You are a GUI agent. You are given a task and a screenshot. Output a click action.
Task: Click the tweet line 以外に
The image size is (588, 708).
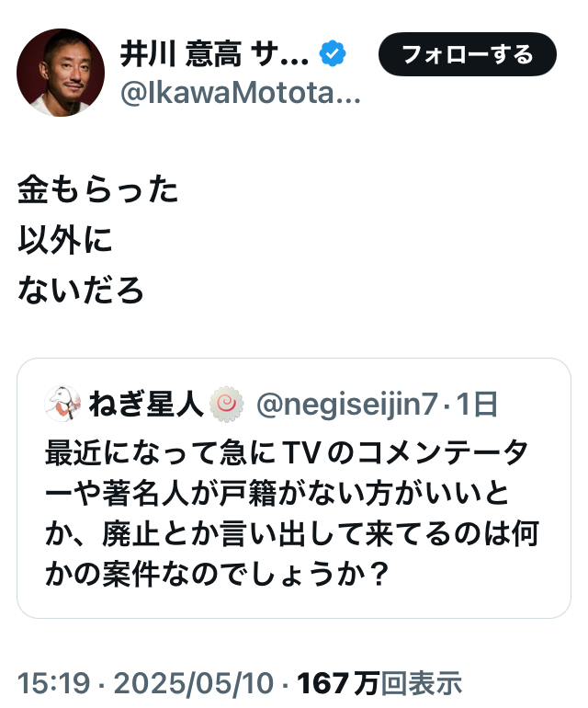pos(65,240)
